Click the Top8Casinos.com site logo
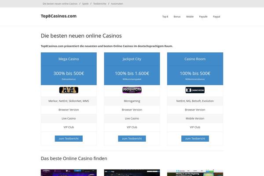The image size is (264, 176). click(59, 16)
